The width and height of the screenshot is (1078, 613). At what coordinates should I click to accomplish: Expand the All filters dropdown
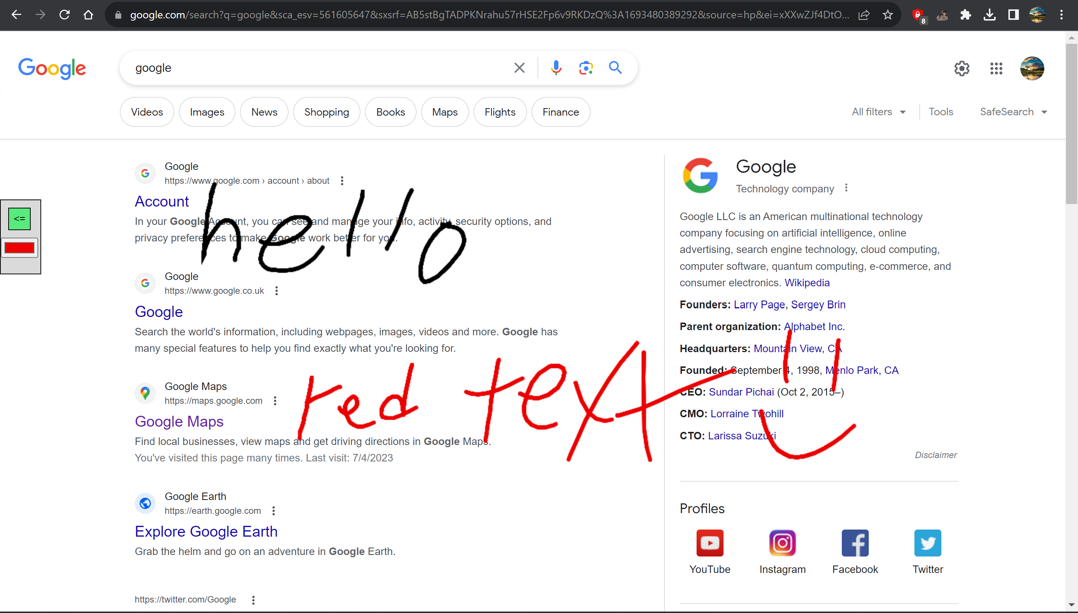tap(878, 112)
